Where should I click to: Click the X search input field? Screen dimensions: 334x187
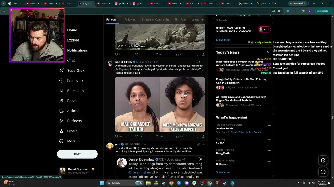click(x=243, y=20)
